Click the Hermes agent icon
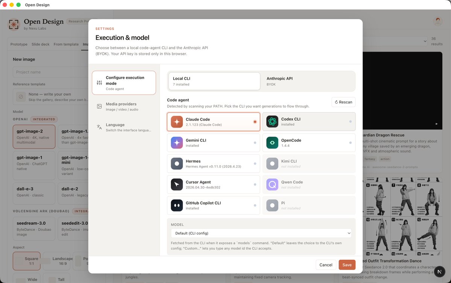Screen dimensions: 451x283 tap(177, 164)
